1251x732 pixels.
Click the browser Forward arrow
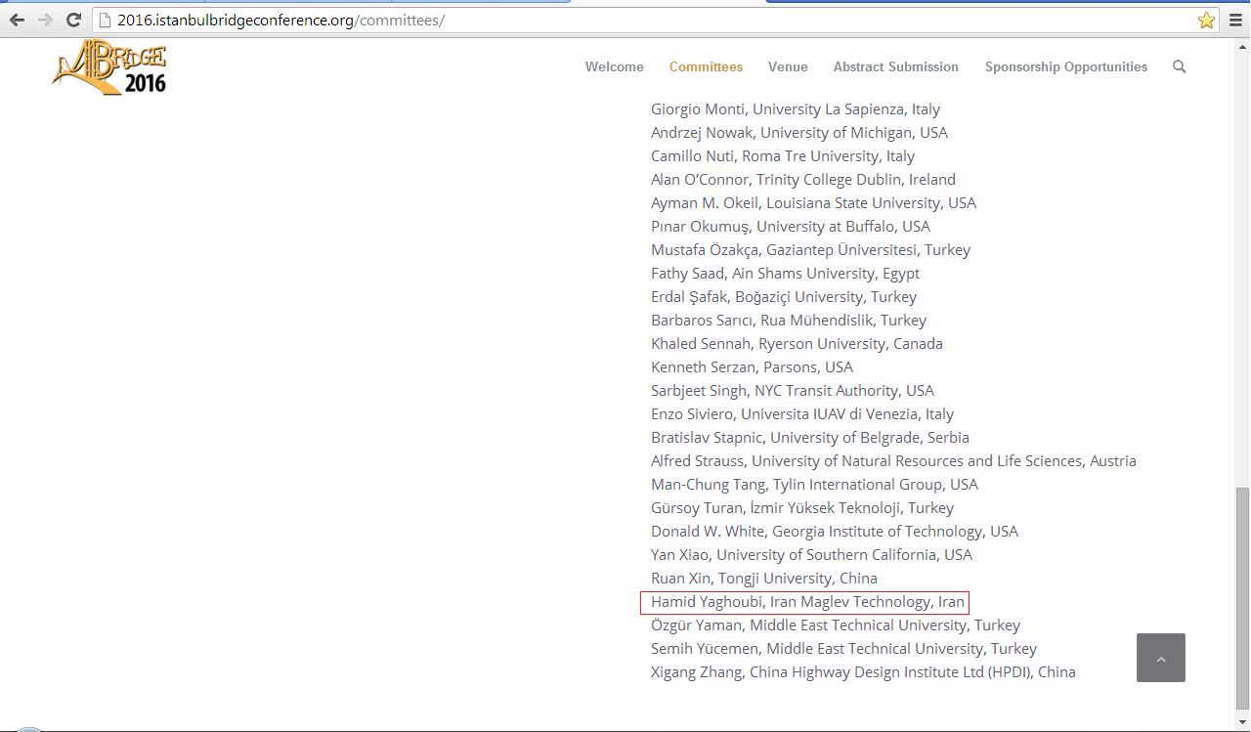pyautogui.click(x=45, y=20)
